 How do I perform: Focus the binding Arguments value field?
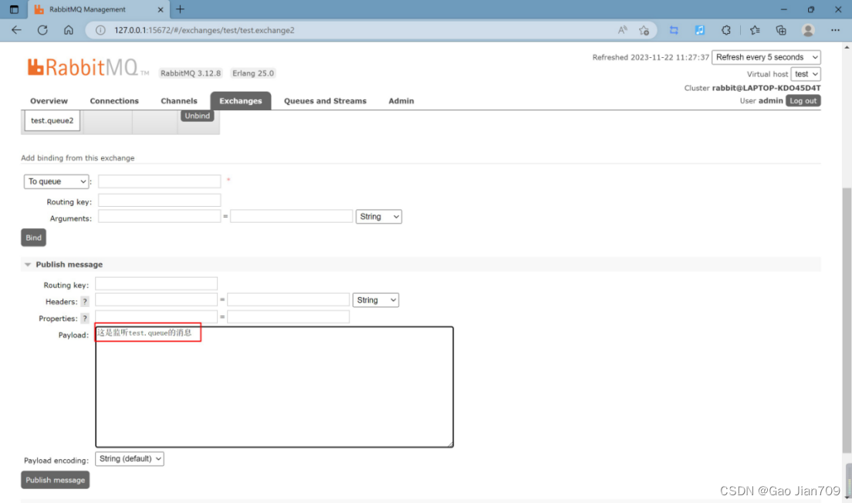[x=291, y=217]
